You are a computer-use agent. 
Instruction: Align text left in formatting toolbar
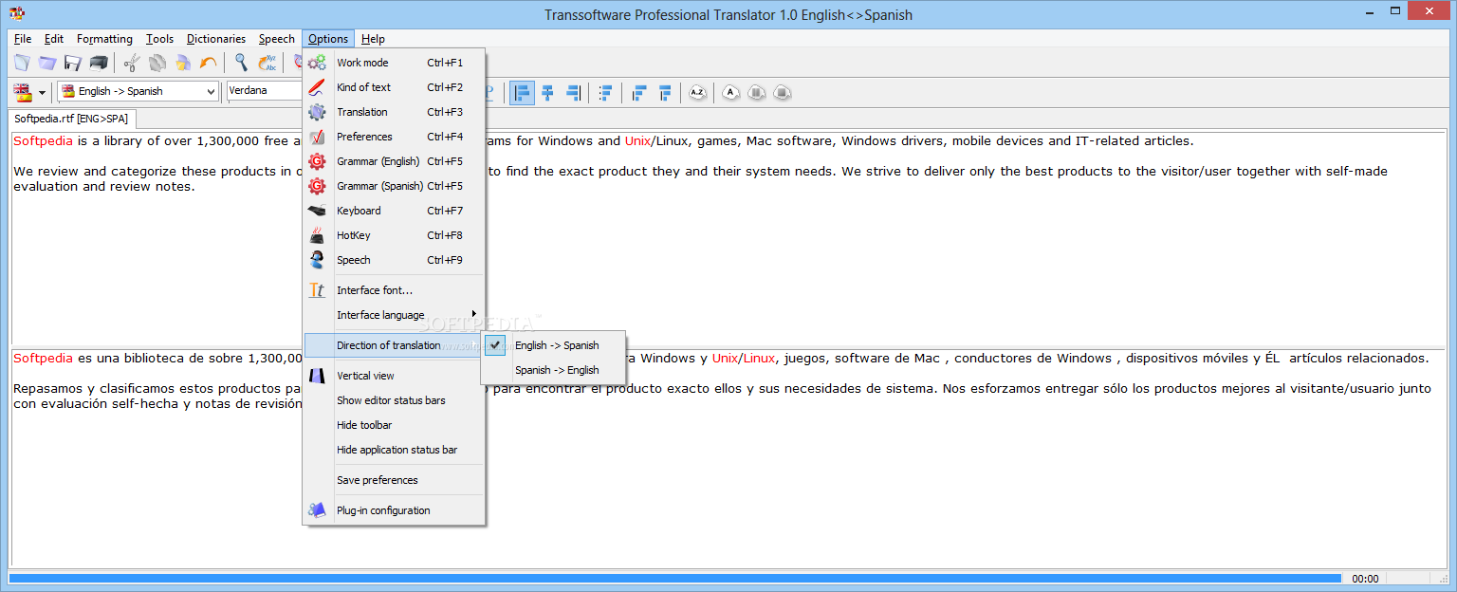[x=522, y=92]
